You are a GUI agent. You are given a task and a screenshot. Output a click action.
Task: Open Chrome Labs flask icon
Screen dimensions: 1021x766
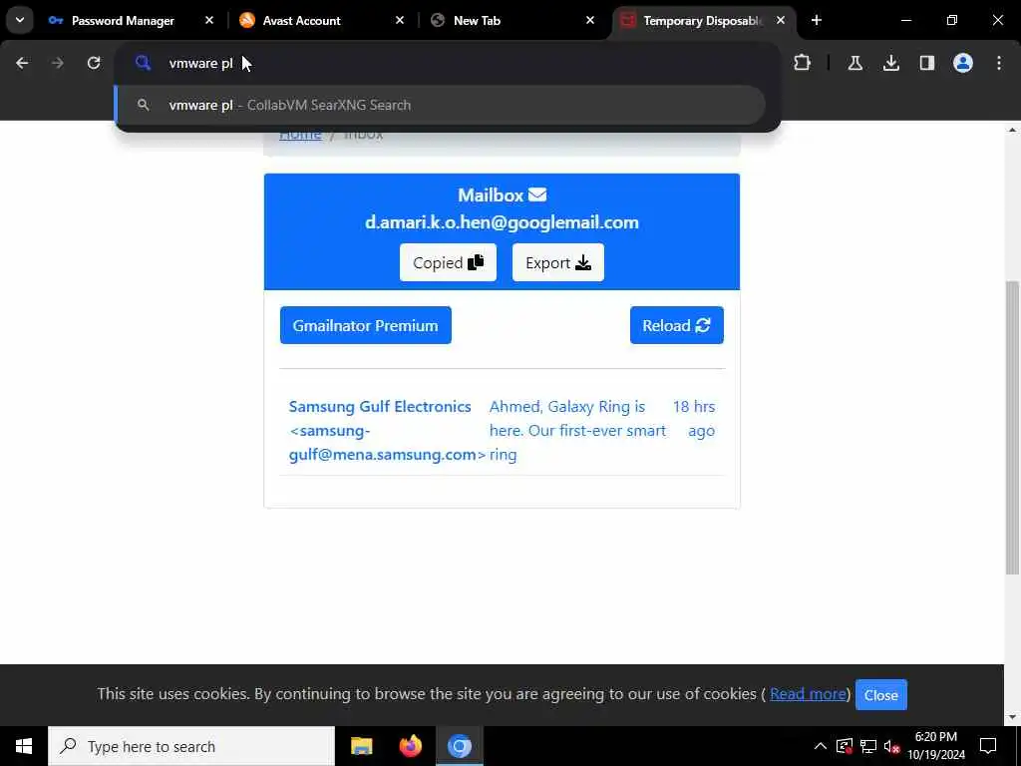854,63
